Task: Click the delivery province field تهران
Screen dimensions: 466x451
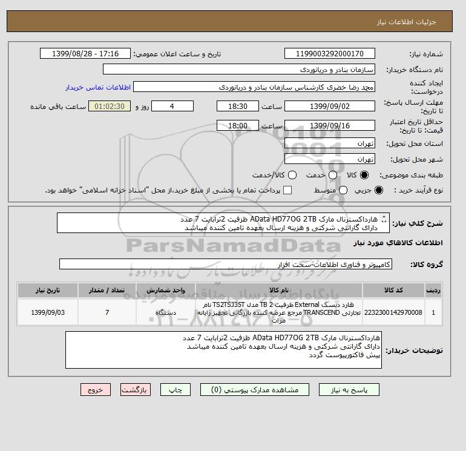Action: click(x=330, y=143)
